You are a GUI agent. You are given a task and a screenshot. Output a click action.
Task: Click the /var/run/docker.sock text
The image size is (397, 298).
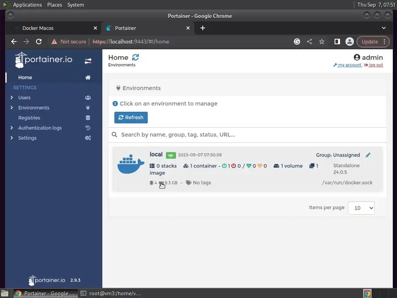click(347, 183)
